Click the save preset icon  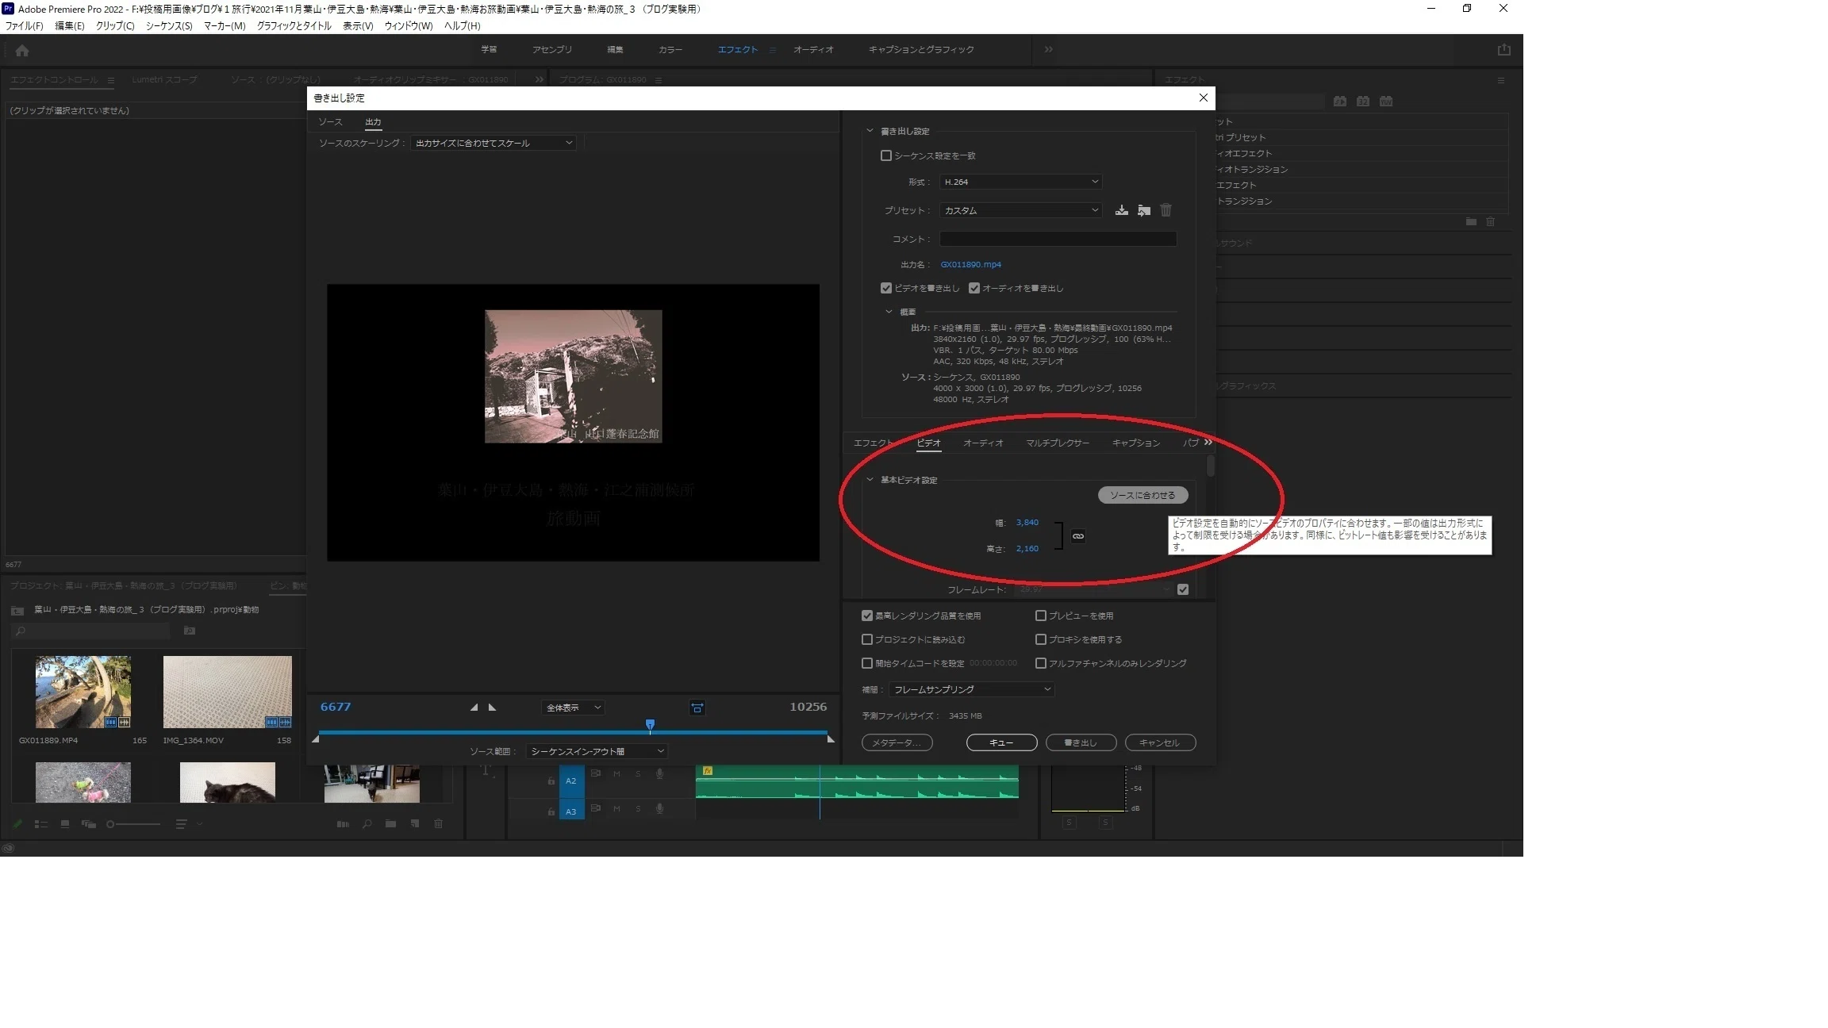tap(1121, 210)
